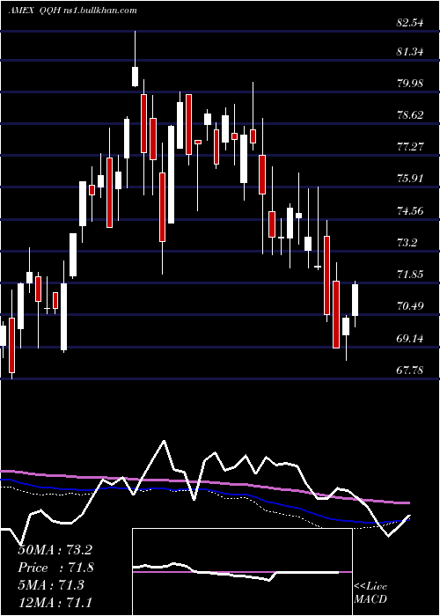Click the 70.49 price axis label

pyautogui.click(x=410, y=306)
